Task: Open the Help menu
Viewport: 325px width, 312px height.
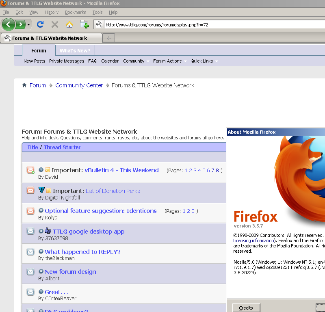Action: point(113,12)
